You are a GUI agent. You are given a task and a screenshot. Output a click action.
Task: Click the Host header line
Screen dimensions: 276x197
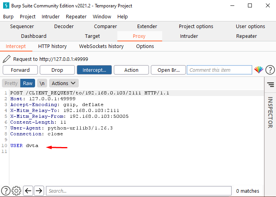[43, 99]
